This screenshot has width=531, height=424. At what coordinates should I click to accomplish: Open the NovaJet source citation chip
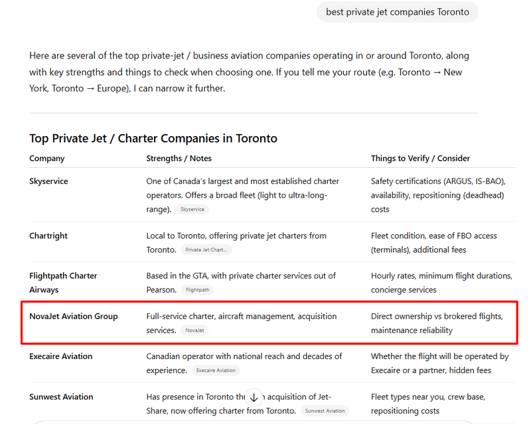pyautogui.click(x=194, y=330)
